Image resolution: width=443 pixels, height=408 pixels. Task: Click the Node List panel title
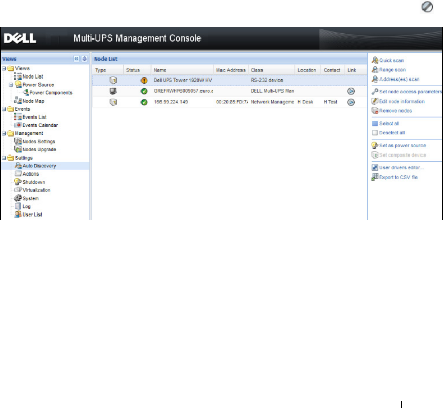[x=106, y=59]
